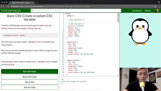Click the 'position: relative;' code line
The image size is (161, 91).
[x=76, y=26]
